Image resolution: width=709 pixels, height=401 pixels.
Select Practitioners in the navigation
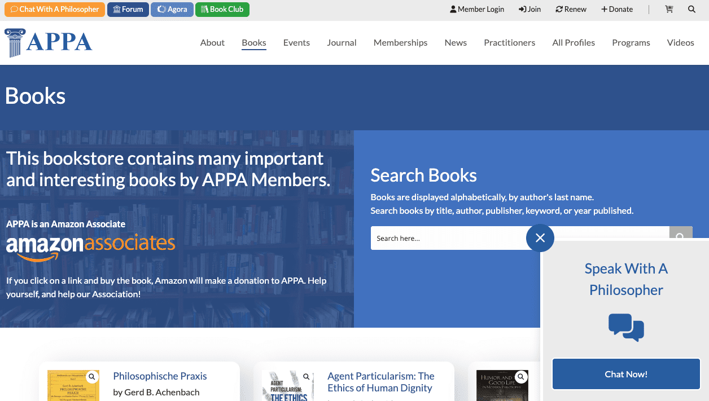(x=509, y=43)
